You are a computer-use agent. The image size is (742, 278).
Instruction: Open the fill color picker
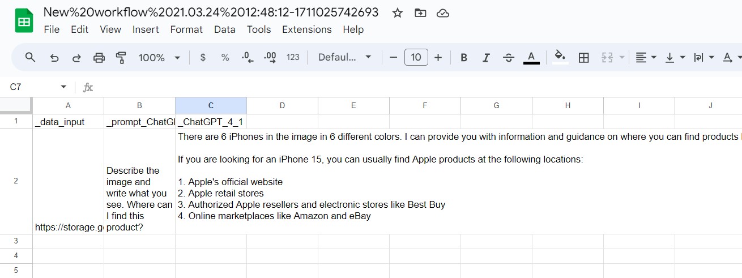tap(560, 57)
